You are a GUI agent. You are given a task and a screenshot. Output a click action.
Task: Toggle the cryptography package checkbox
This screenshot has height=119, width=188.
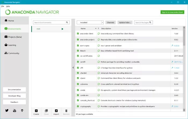coord(78,106)
